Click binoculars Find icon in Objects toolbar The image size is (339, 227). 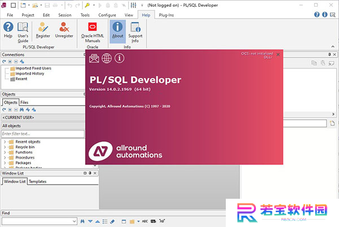pyautogui.click(x=22, y=110)
